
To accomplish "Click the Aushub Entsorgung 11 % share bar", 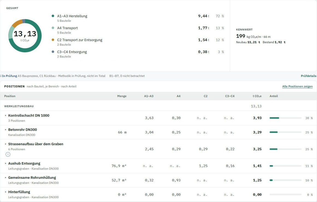I will [x=286, y=166].
